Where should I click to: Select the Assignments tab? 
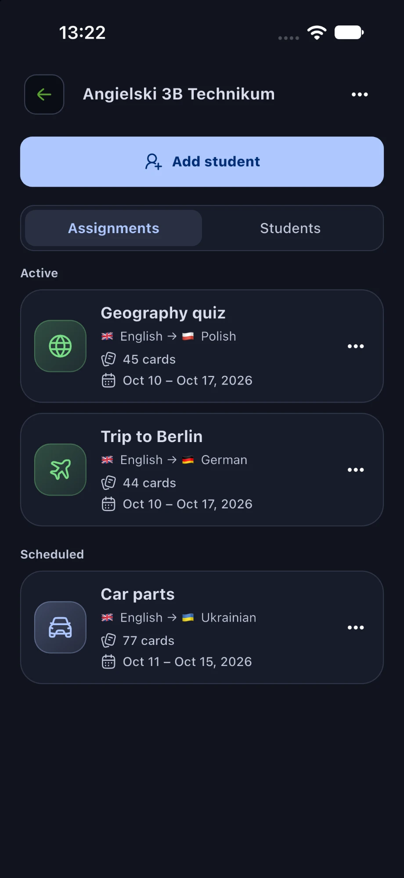[x=114, y=228]
